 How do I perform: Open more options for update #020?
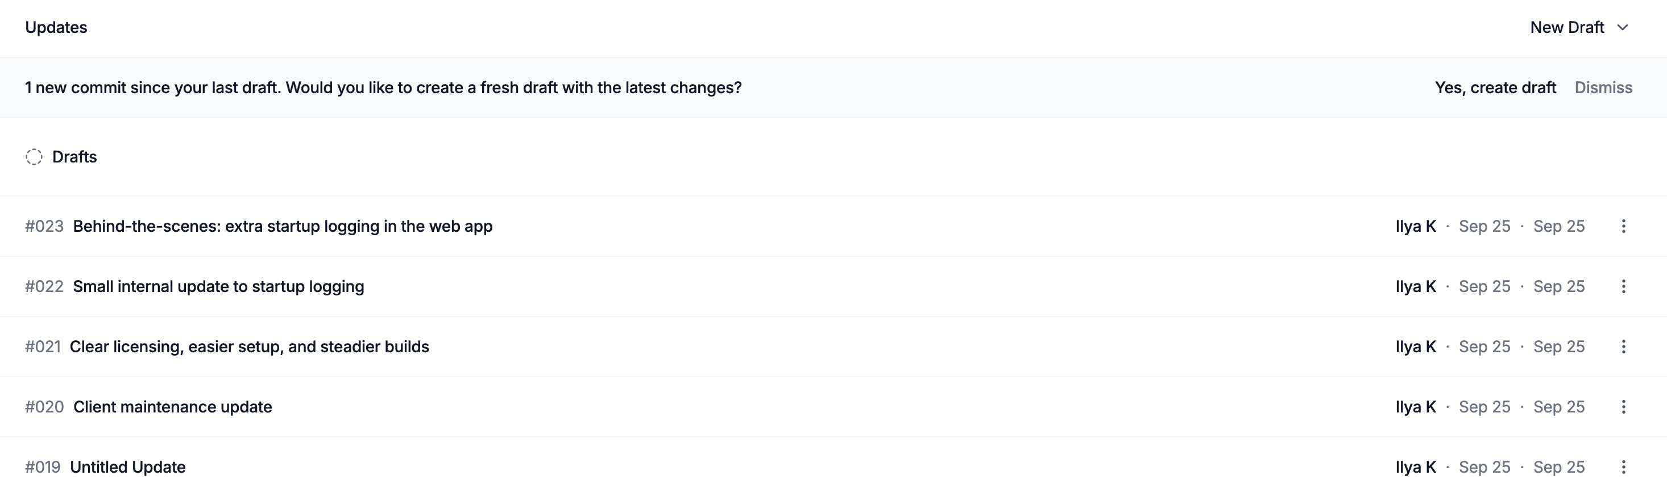[x=1623, y=407]
